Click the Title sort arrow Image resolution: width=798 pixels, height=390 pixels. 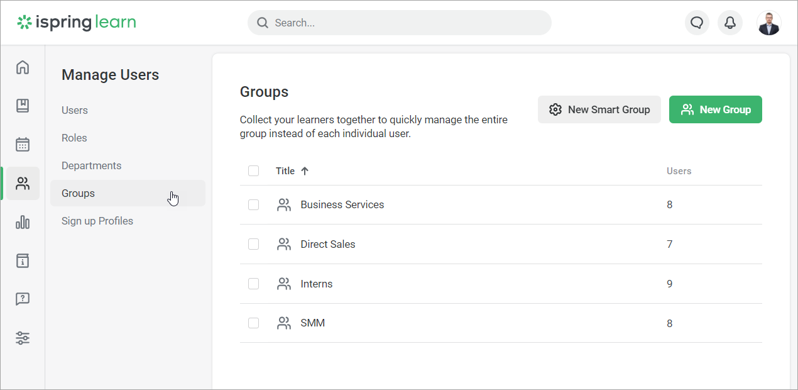tap(305, 171)
